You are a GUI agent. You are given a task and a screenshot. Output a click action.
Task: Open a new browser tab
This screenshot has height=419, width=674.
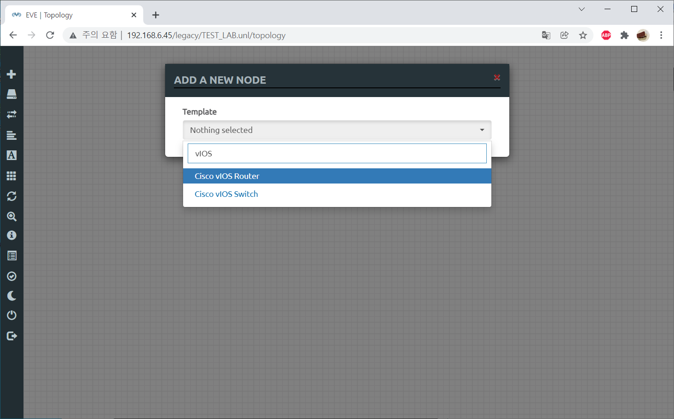click(156, 15)
